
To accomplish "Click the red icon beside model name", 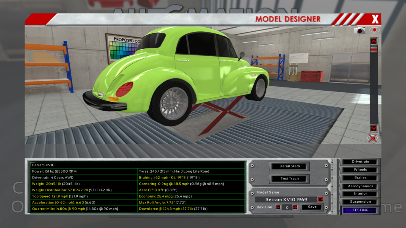I will coord(320,199).
